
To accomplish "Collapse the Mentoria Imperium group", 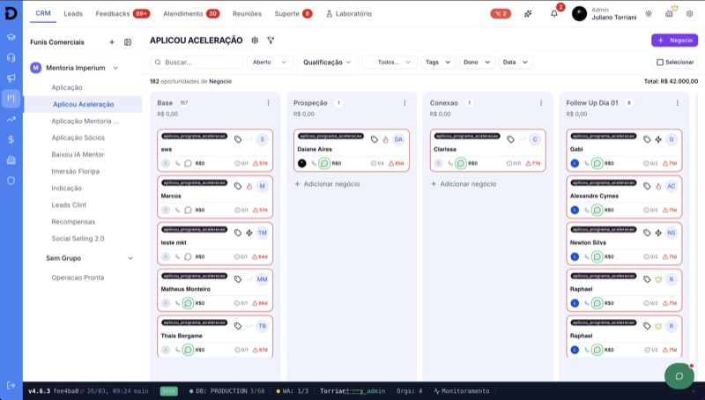I will 115,68.
